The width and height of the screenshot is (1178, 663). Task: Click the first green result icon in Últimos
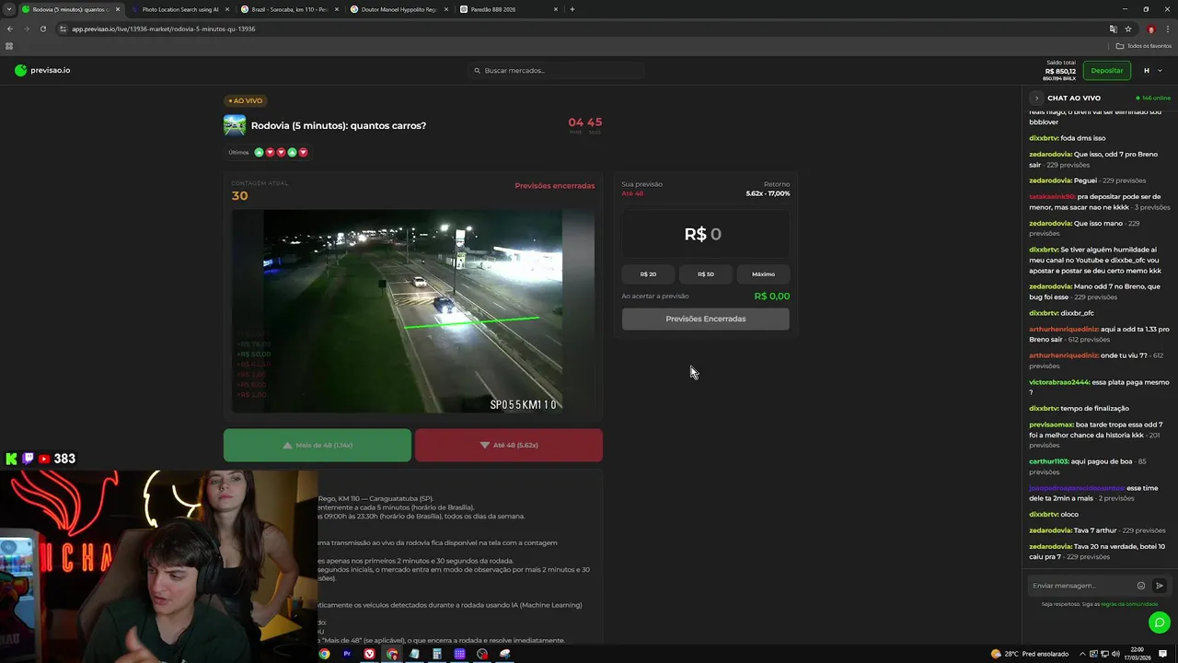[259, 152]
